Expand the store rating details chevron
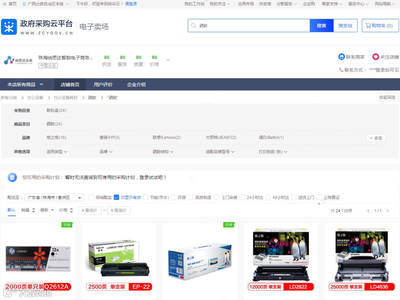This screenshot has width=400, height=300. coord(168,60)
